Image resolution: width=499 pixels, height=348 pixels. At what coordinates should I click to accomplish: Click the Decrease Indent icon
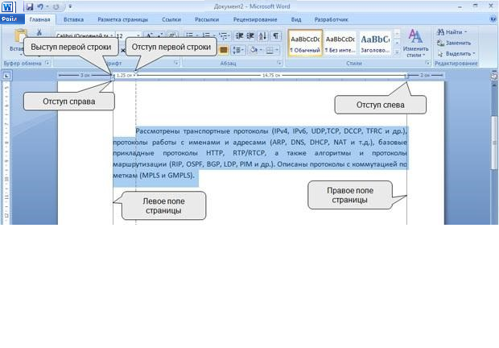239,36
